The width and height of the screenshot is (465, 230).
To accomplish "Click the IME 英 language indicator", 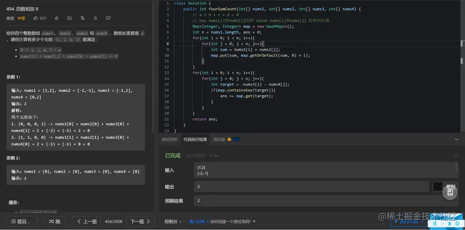I will [435, 224].
